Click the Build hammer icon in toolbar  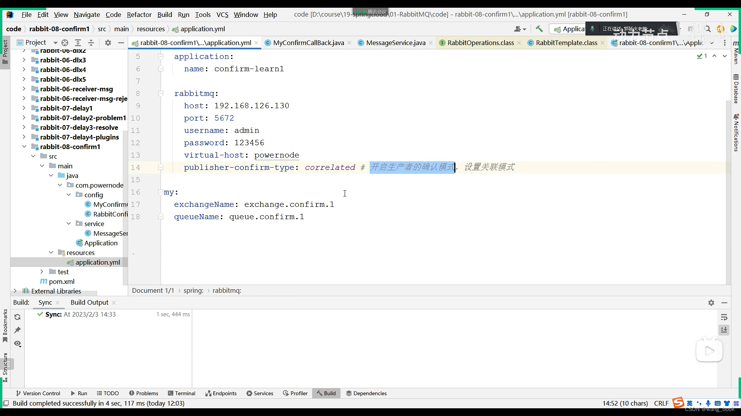(539, 29)
